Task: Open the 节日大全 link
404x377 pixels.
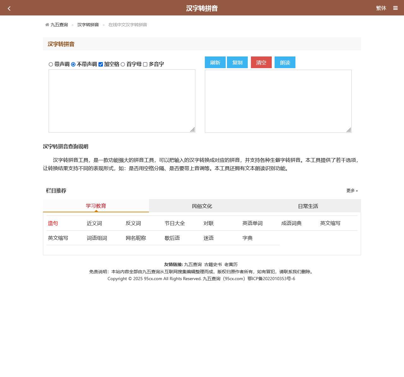Action: click(x=175, y=223)
